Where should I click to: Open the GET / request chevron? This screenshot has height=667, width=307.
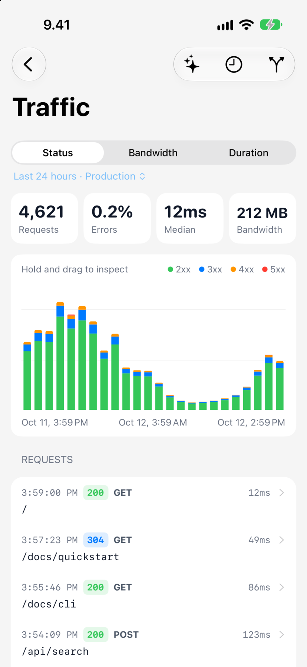click(282, 492)
